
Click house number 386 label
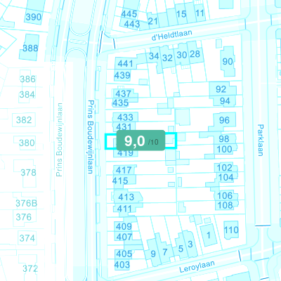click(27, 79)
